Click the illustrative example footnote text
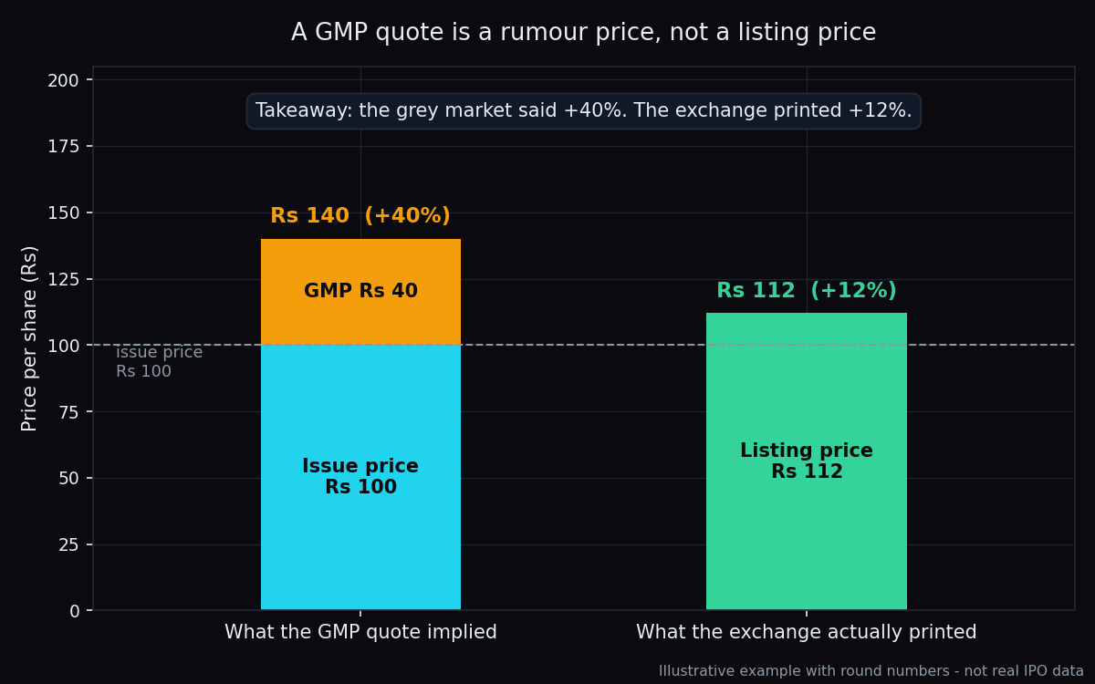Image resolution: width=1095 pixels, height=684 pixels. pos(871,671)
